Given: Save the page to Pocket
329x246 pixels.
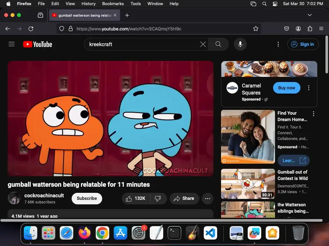Looking at the screenshot, I should [x=287, y=29].
